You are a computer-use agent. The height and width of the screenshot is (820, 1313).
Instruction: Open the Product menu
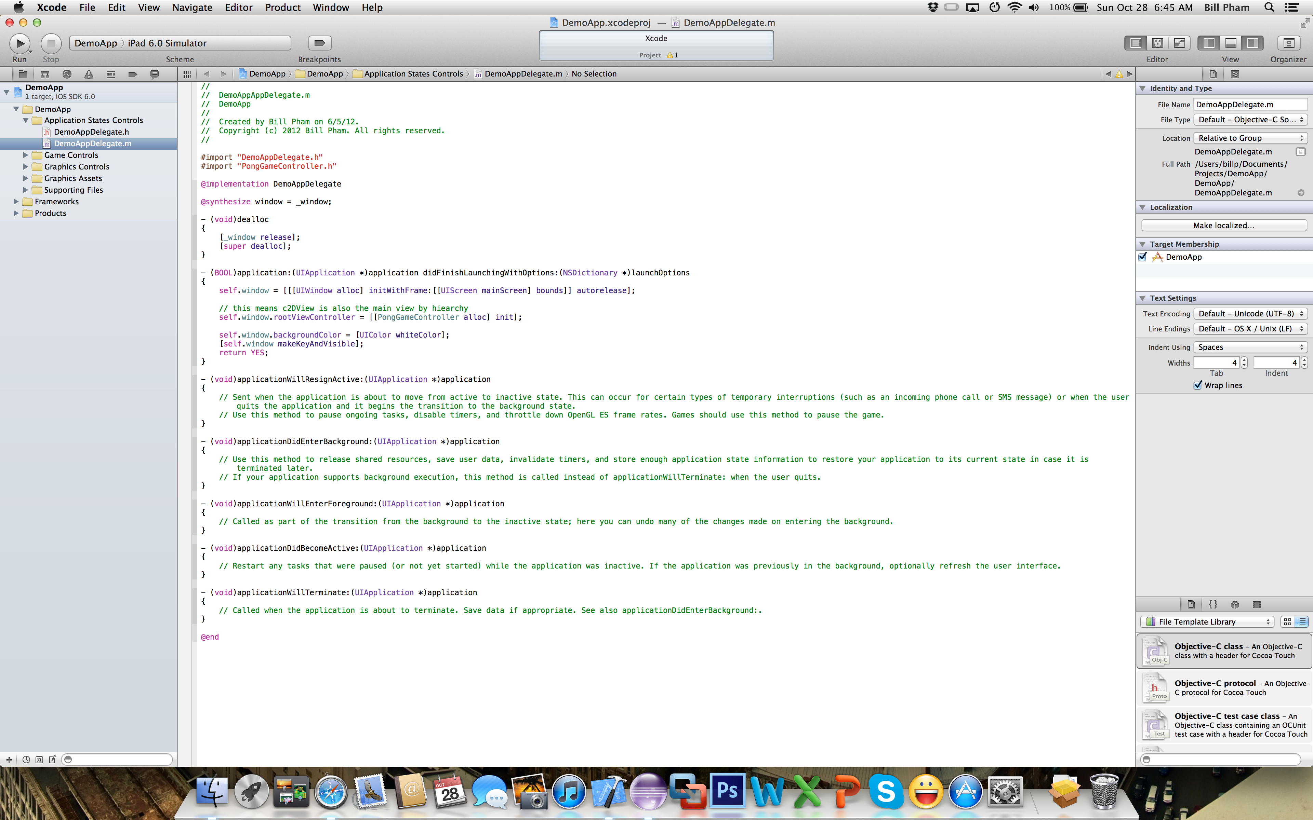pyautogui.click(x=282, y=8)
